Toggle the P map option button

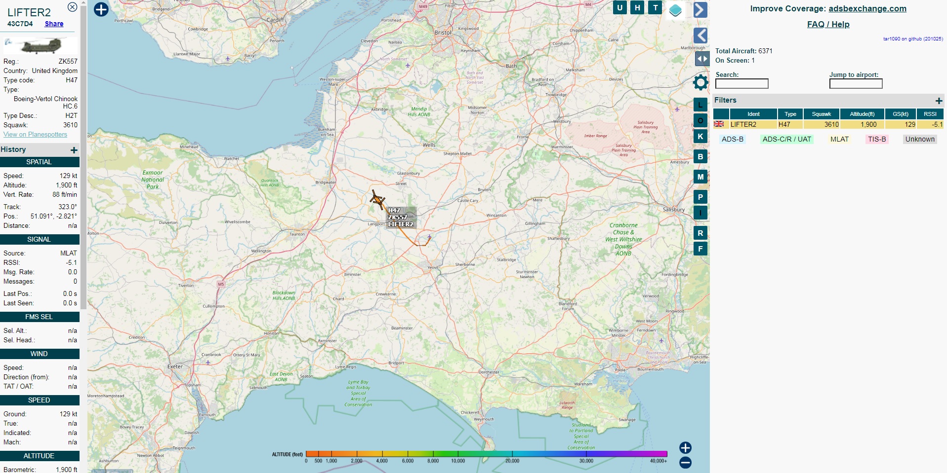(700, 197)
